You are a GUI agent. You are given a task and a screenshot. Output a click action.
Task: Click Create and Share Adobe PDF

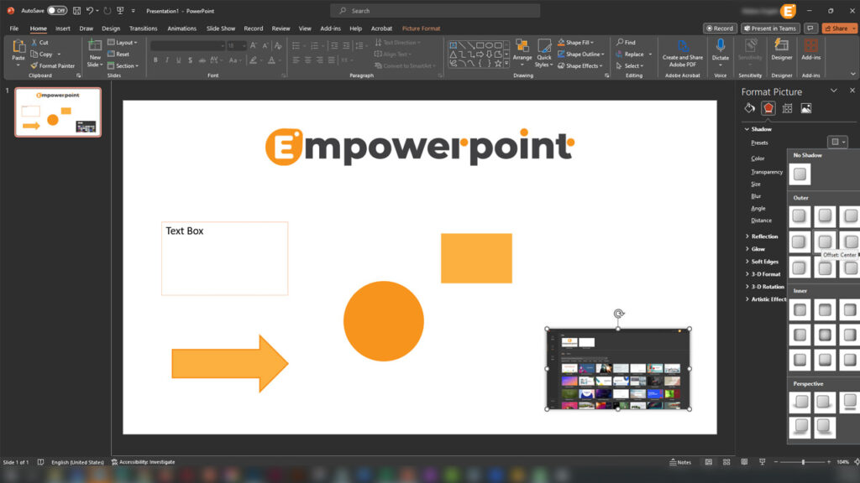(682, 53)
